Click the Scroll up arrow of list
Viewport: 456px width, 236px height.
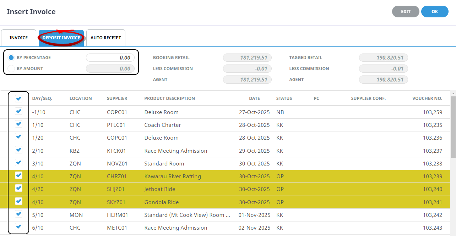coord(453,94)
